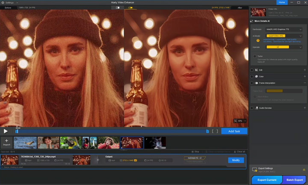Expand Export Settings double chevron

tap(304, 170)
